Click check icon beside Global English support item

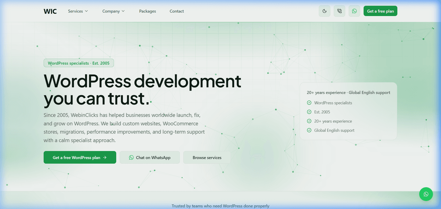[x=309, y=130]
